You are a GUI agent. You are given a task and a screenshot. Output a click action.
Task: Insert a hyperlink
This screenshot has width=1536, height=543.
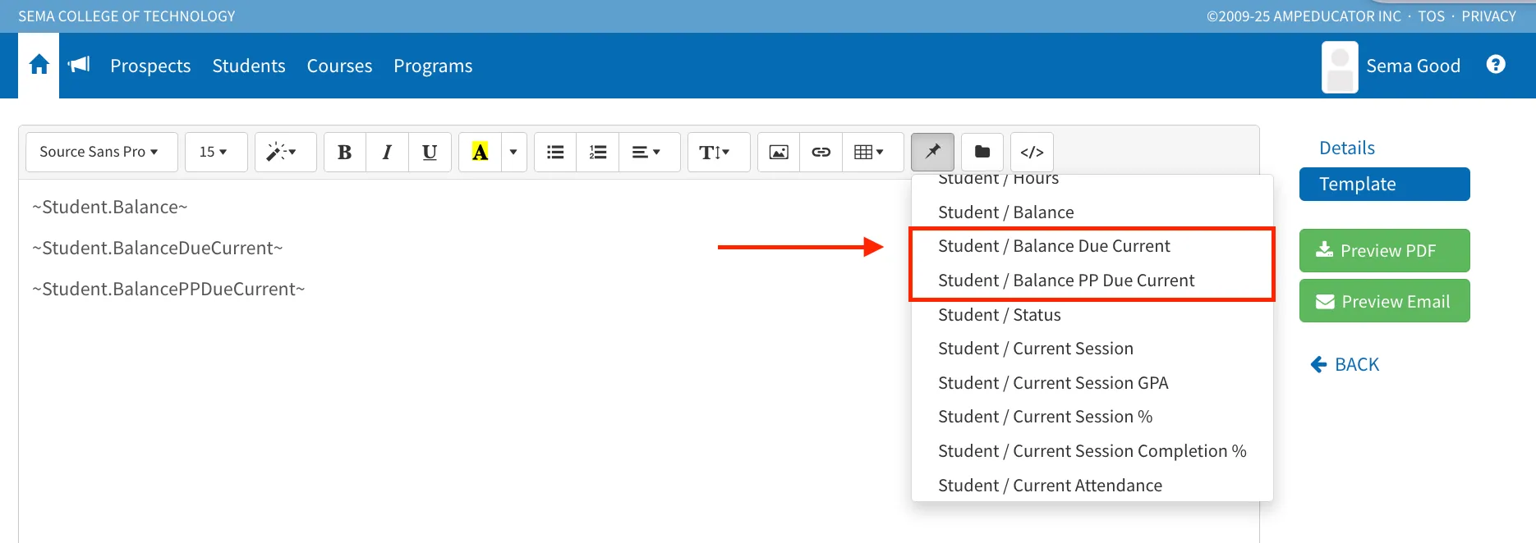tap(821, 152)
